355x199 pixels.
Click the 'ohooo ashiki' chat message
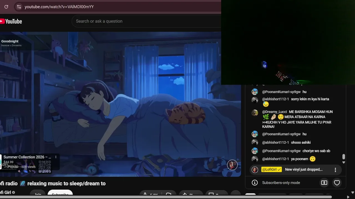tap(301, 143)
